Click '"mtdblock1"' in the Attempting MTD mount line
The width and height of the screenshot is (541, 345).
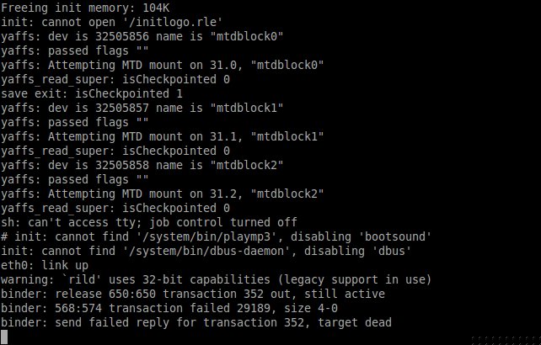tap(287, 136)
